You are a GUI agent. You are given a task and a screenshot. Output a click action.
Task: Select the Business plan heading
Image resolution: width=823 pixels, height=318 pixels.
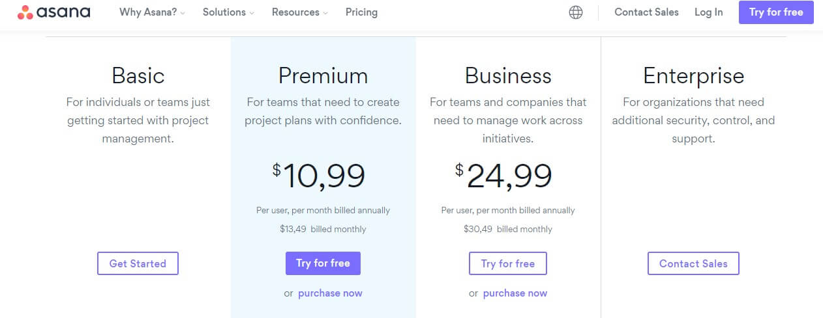click(x=508, y=76)
